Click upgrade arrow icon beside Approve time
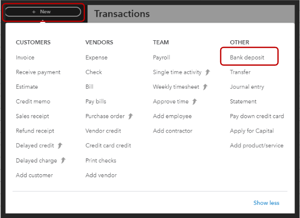Screen dimensions: 300x218 point(195,101)
